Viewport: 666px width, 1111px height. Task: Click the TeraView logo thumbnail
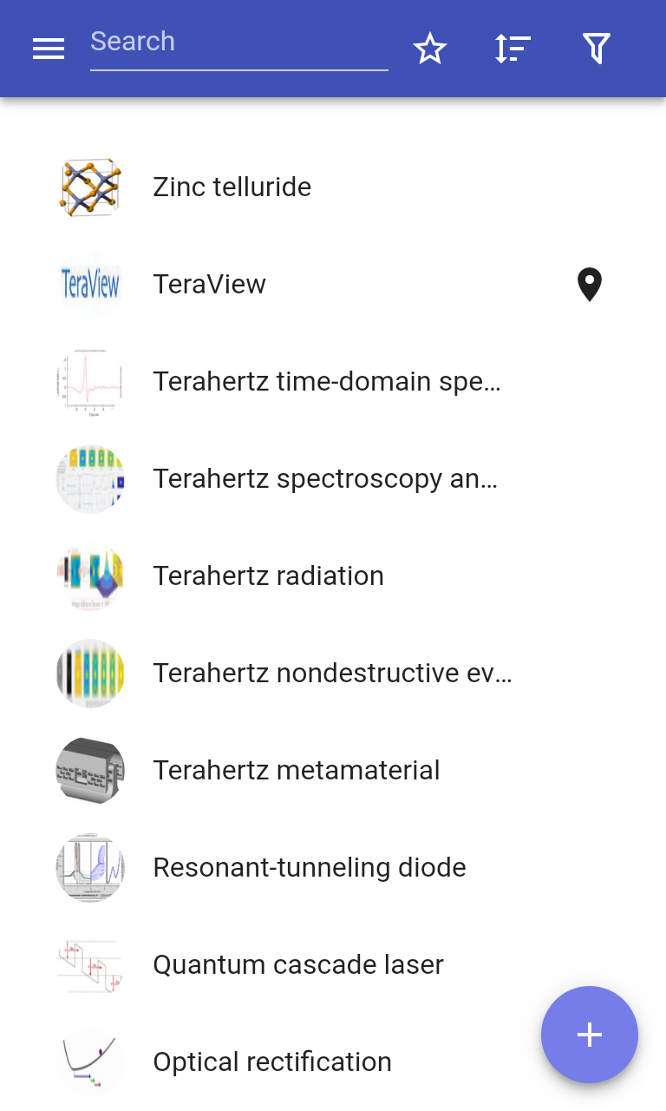pyautogui.click(x=90, y=285)
